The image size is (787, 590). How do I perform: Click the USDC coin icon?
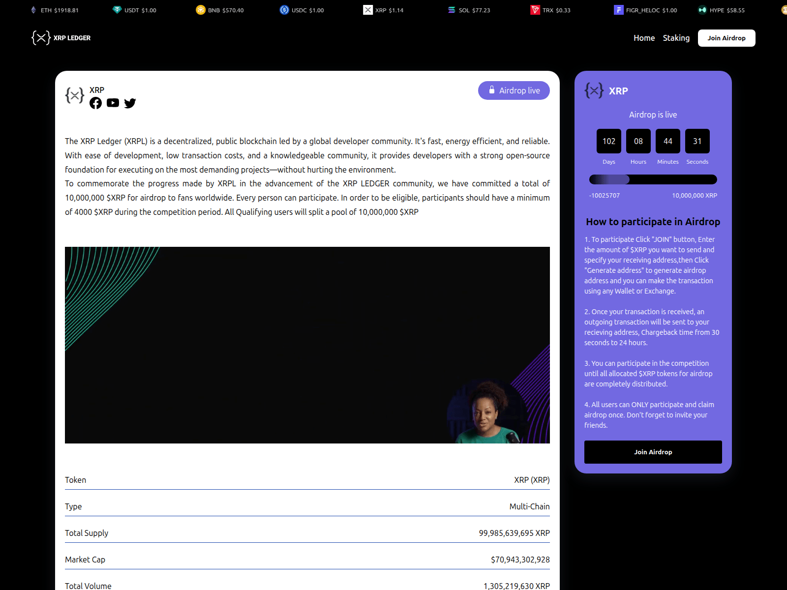(x=284, y=10)
